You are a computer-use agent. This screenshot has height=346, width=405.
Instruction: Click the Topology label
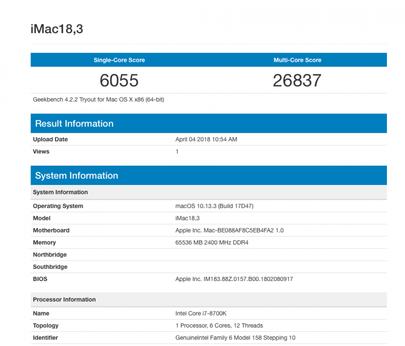46,325
